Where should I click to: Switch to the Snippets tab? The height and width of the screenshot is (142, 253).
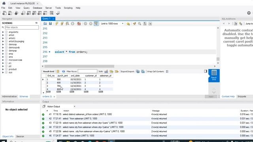pyautogui.click(x=242, y=96)
